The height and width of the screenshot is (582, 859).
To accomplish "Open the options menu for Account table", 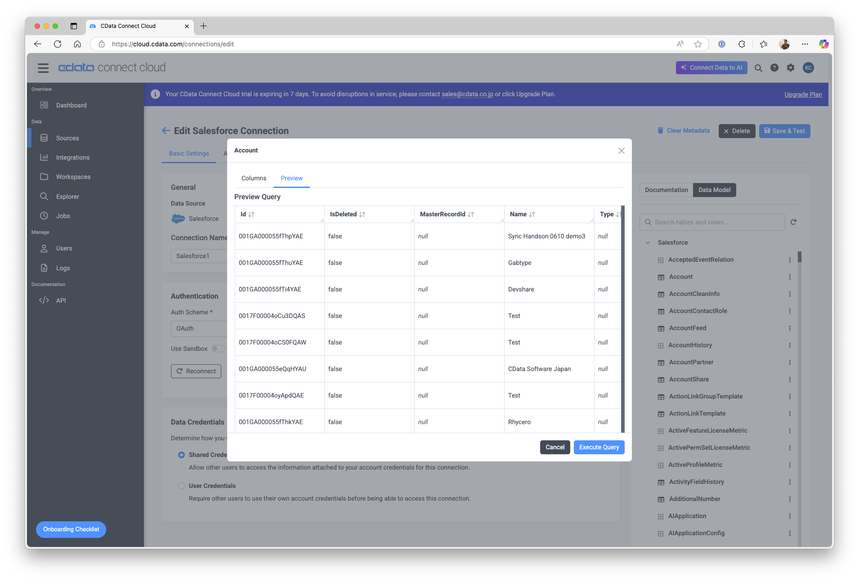I will (x=790, y=277).
